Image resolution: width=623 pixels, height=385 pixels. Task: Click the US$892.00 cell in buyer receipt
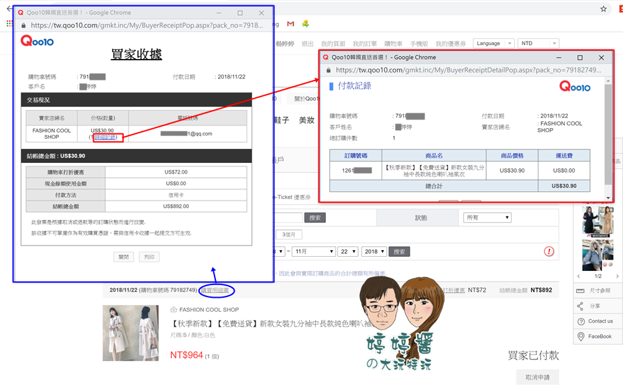point(176,206)
